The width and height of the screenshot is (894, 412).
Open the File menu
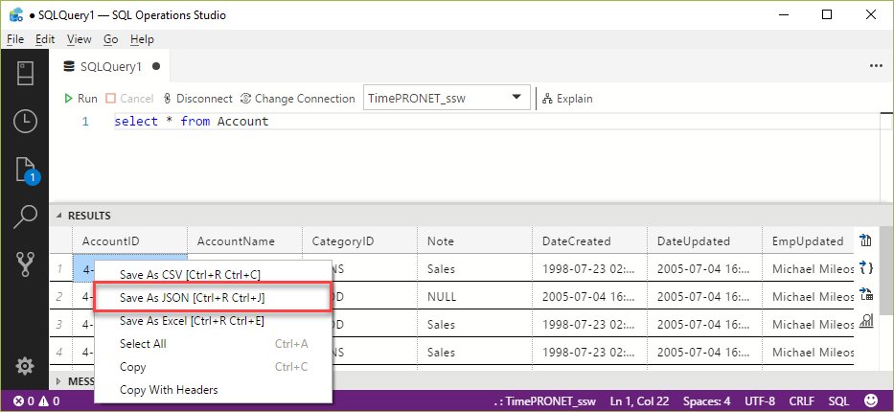coord(15,39)
